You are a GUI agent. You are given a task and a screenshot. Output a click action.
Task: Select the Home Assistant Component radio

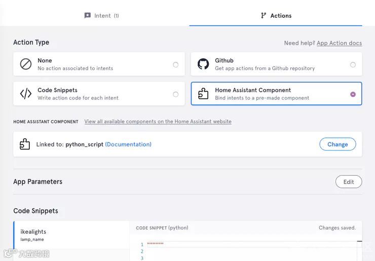tap(353, 94)
